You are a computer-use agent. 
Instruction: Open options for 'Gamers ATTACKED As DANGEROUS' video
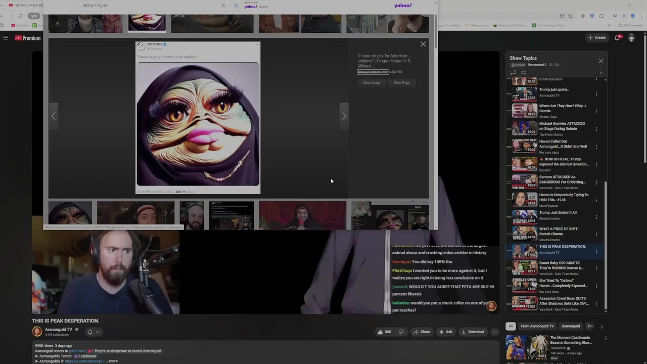(596, 182)
